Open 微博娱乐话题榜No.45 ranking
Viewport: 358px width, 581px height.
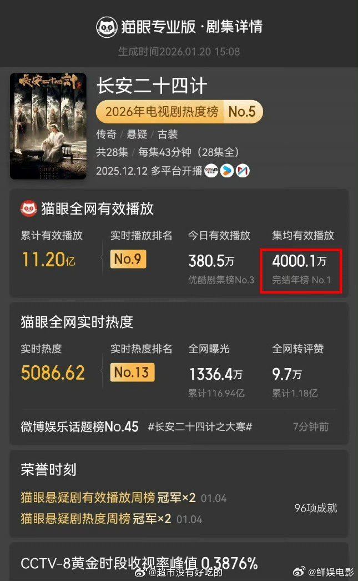click(79, 427)
